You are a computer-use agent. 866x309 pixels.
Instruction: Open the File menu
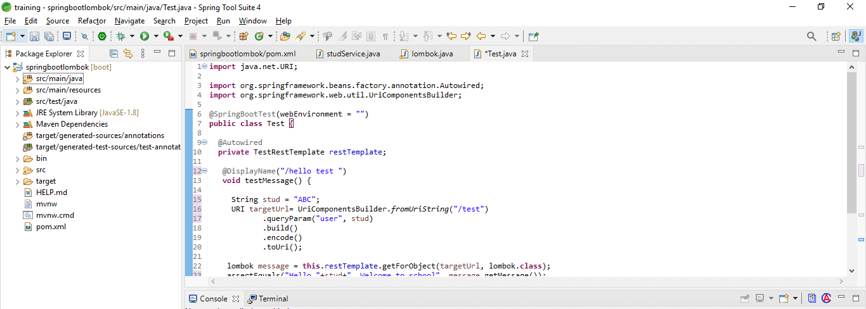point(10,21)
